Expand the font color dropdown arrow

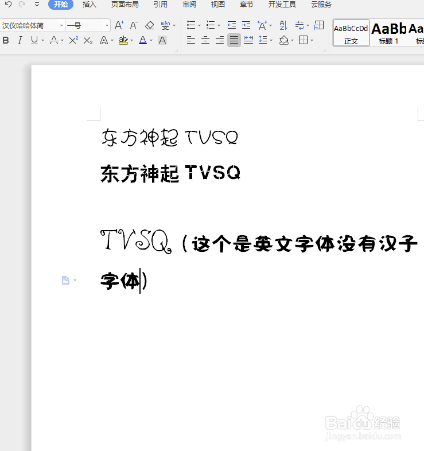tap(151, 41)
